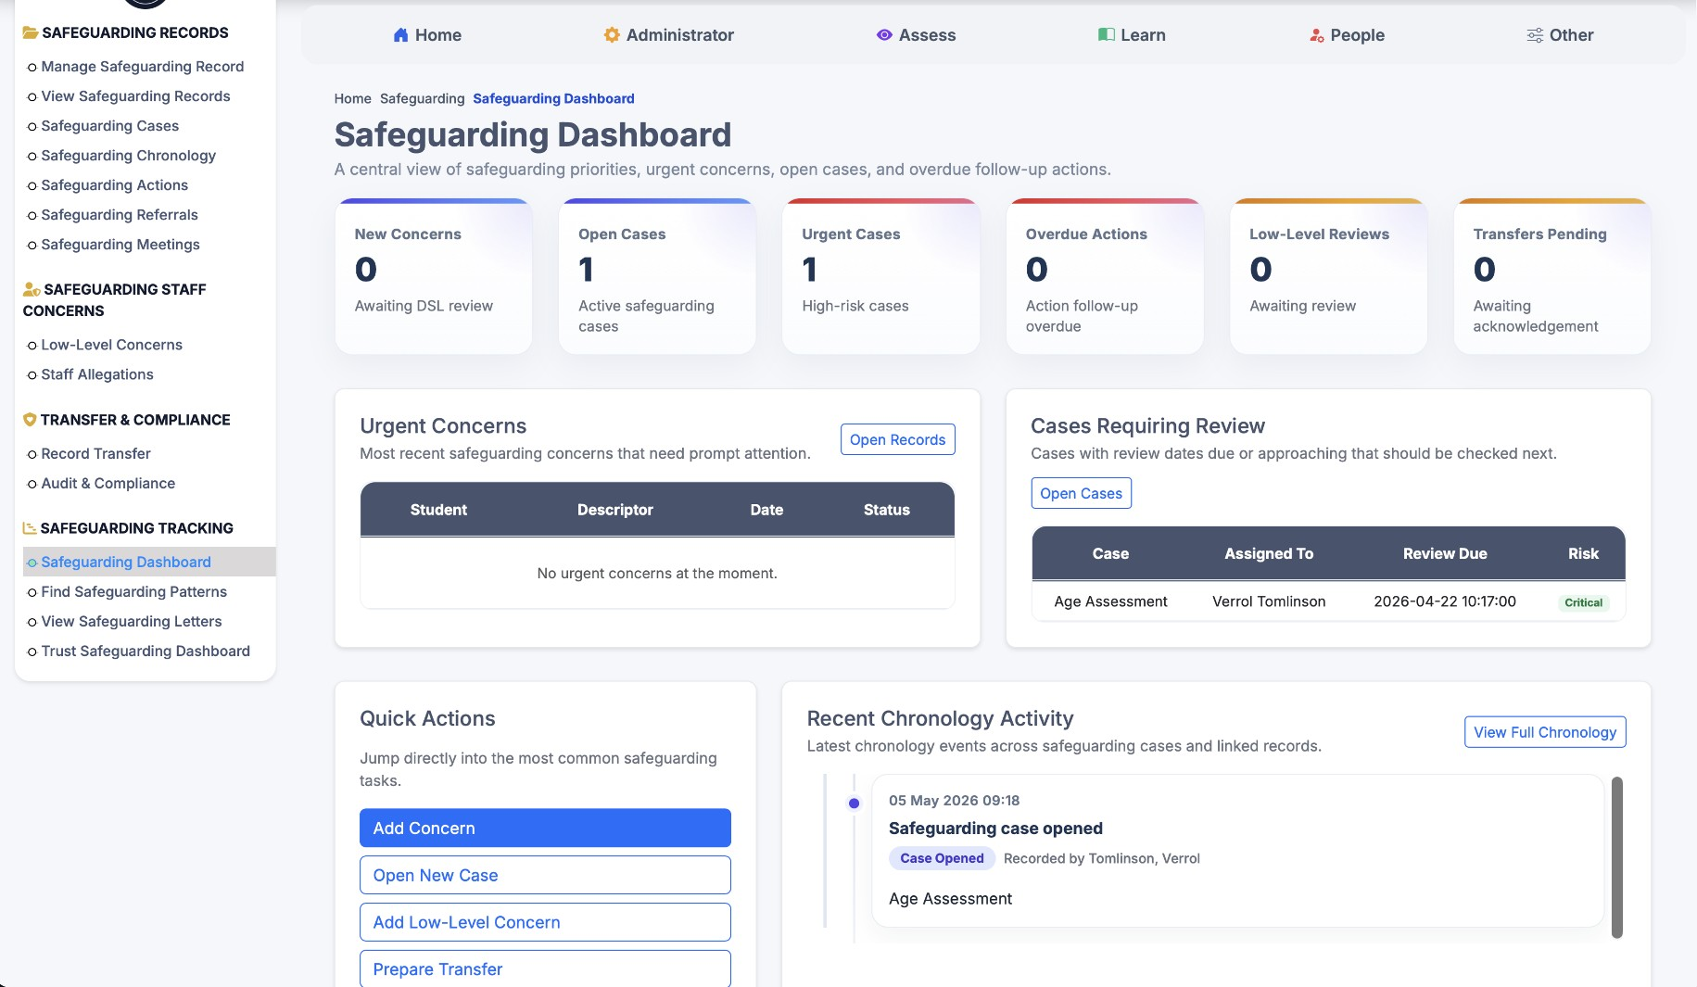Click the Urgent Cases summary card

tap(881, 276)
